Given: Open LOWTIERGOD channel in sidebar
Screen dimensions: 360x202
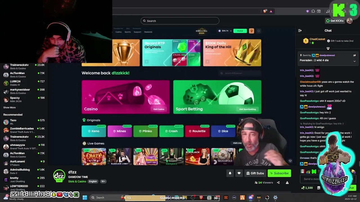Looking at the screenshot, I should point(24,187).
